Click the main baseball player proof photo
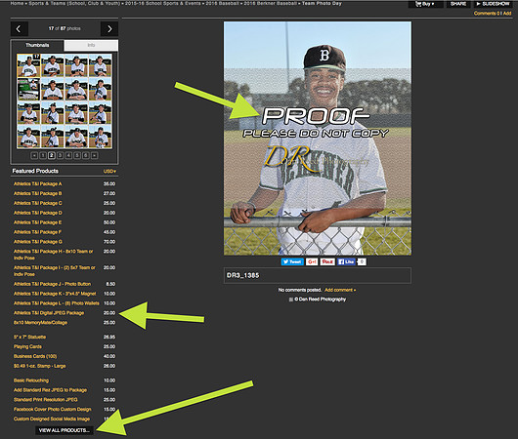 318,139
